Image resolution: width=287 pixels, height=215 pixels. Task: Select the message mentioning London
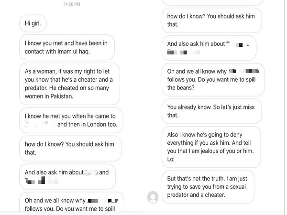(x=71, y=120)
